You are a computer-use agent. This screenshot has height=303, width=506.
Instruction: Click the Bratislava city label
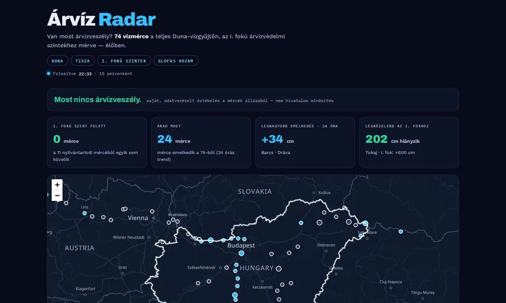coord(178,215)
